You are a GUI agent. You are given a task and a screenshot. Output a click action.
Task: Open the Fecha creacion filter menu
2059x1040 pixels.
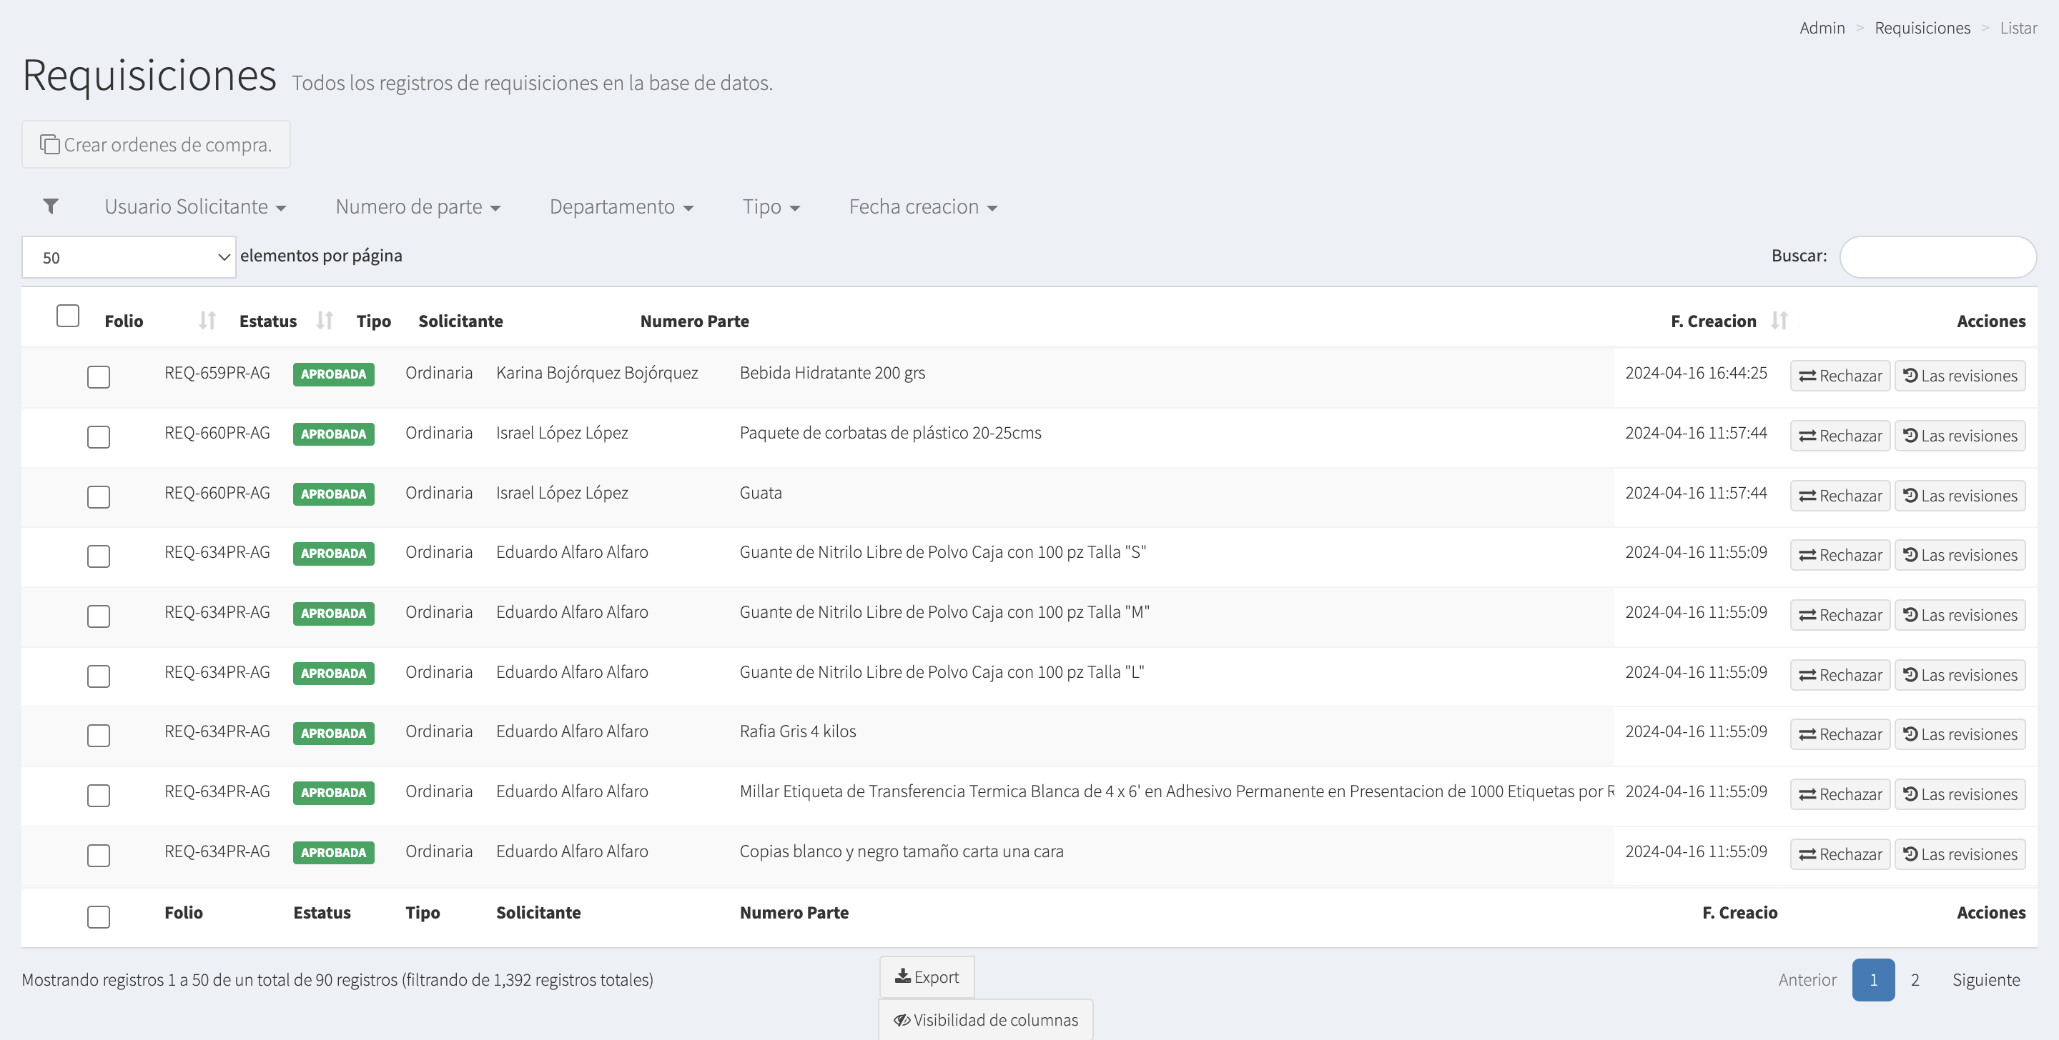pos(922,207)
